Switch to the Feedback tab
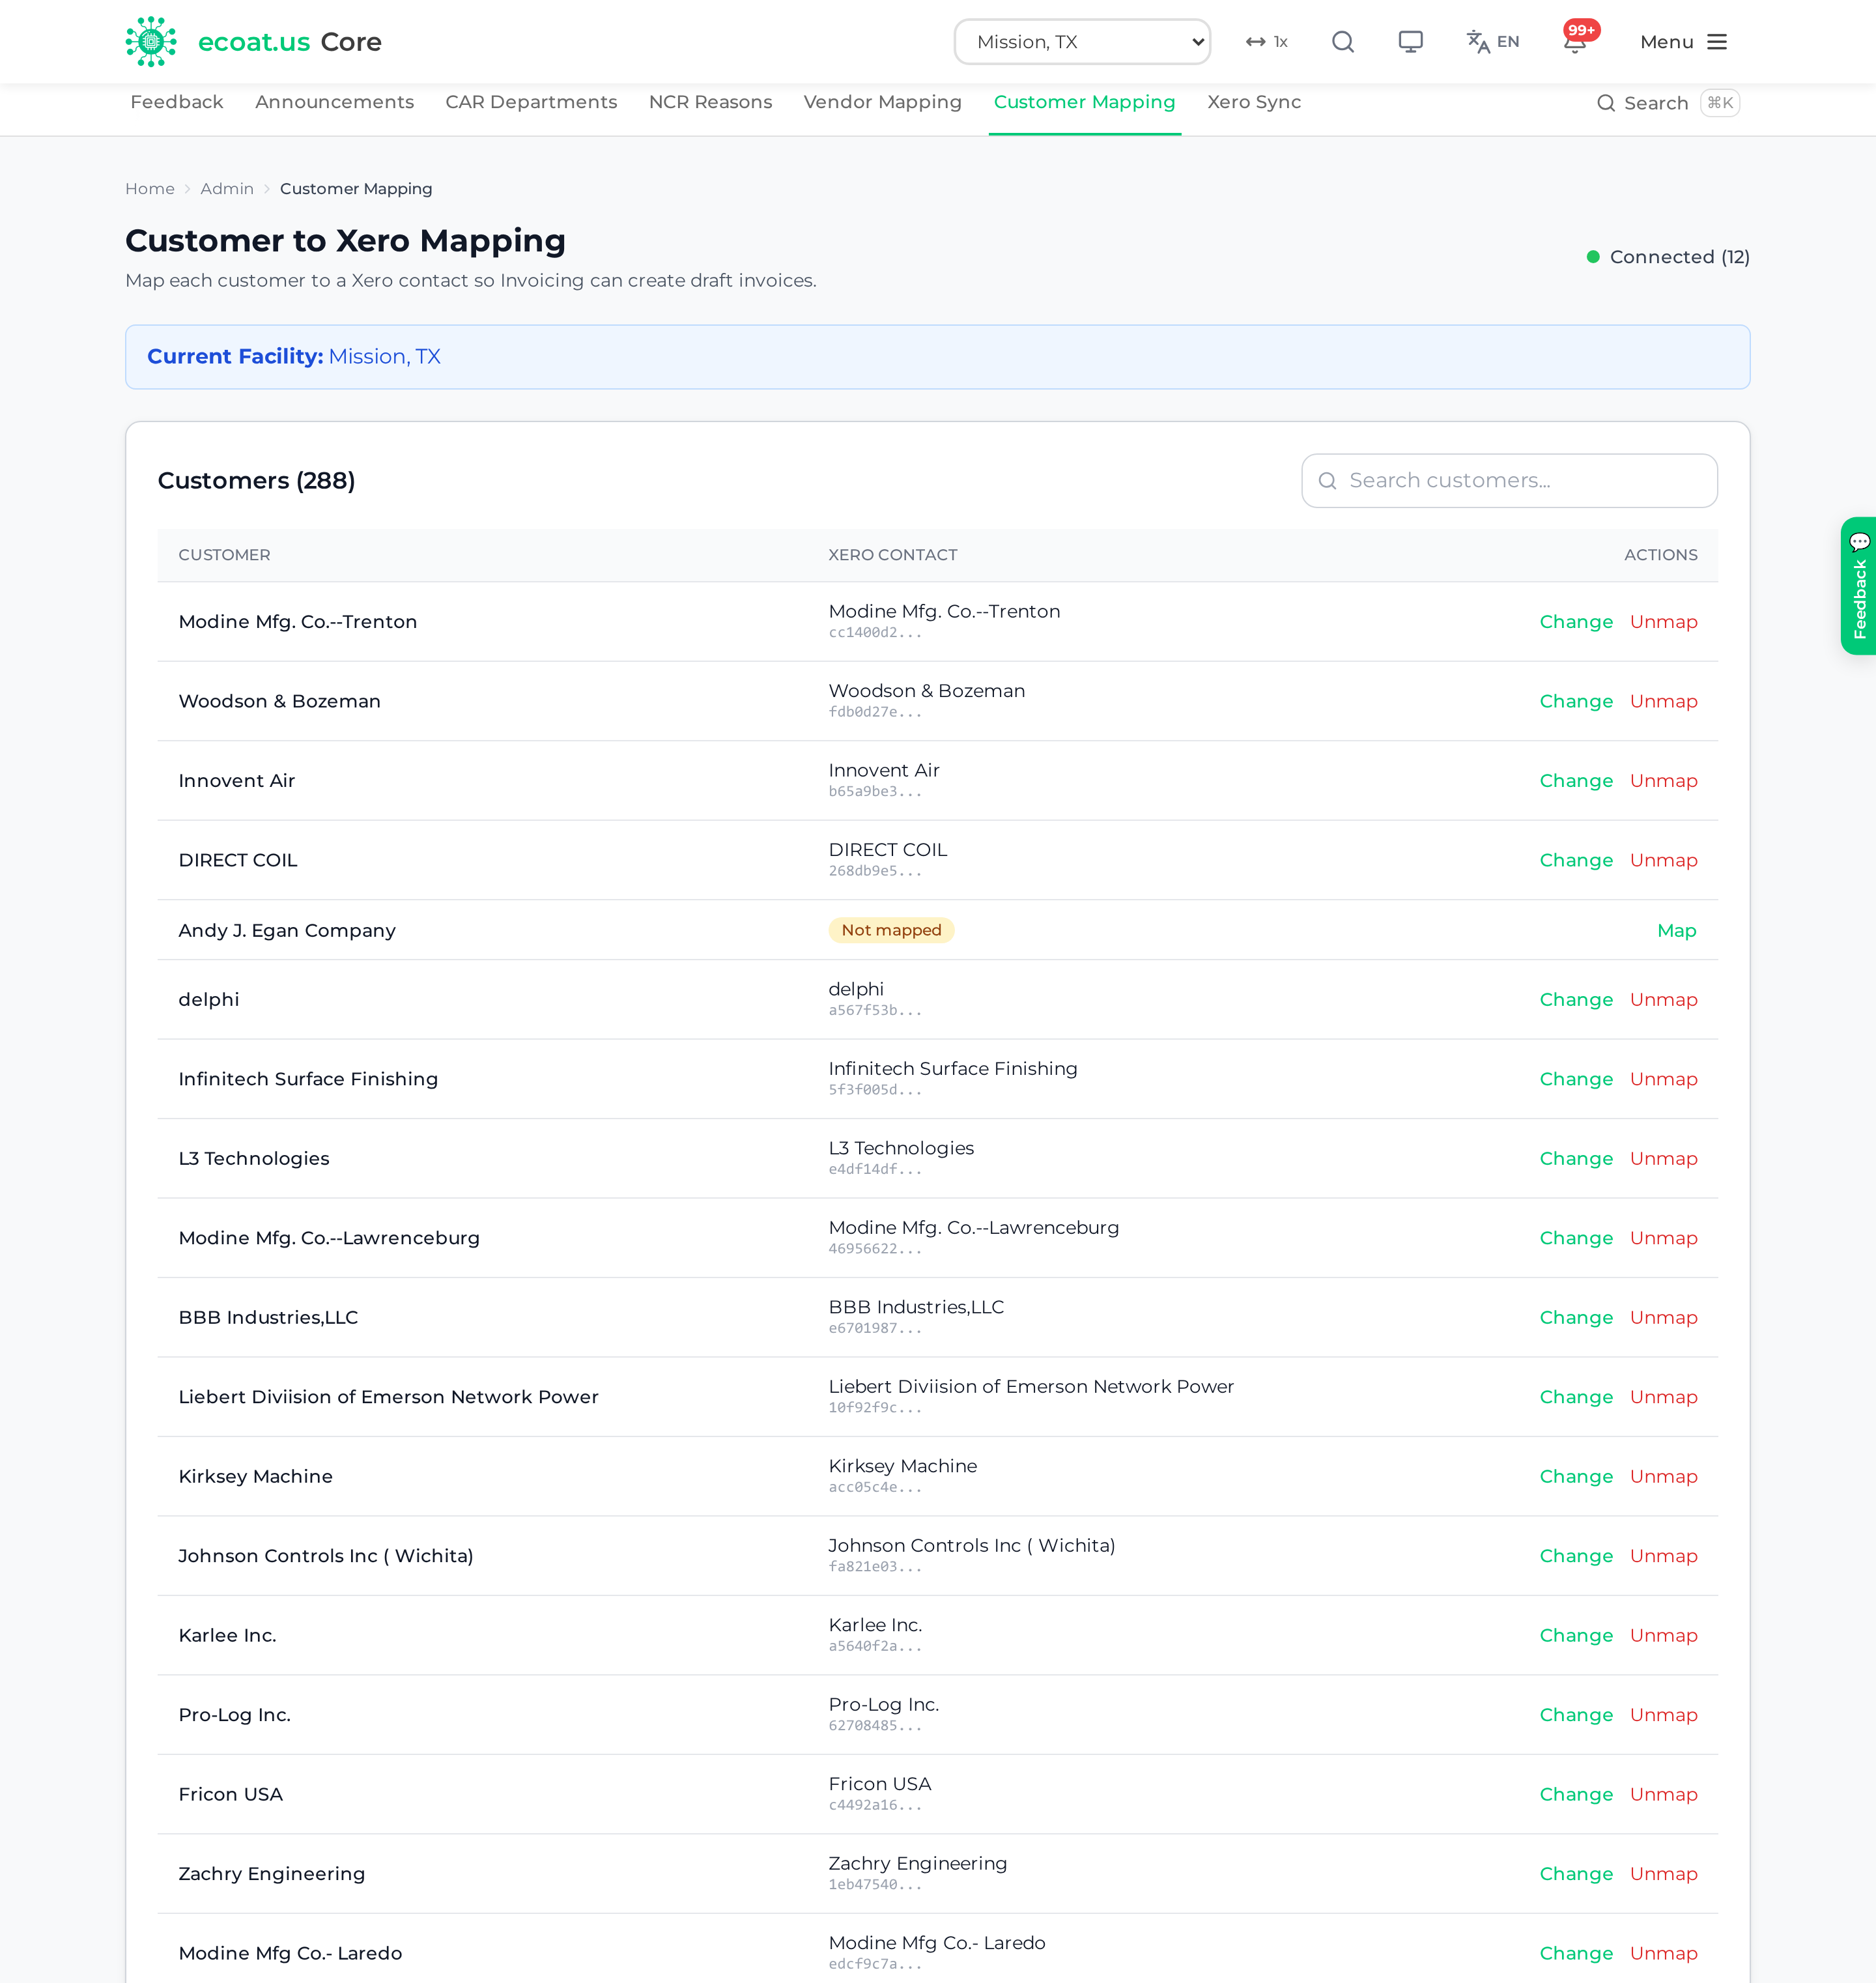This screenshot has width=1876, height=1983. [177, 102]
